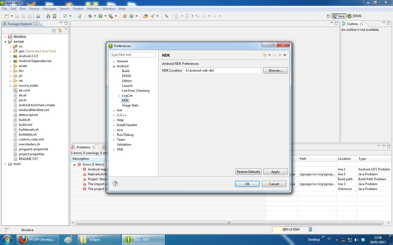The image size is (393, 245).
Task: Click the New wizard toolbar icon
Action: (7, 16)
